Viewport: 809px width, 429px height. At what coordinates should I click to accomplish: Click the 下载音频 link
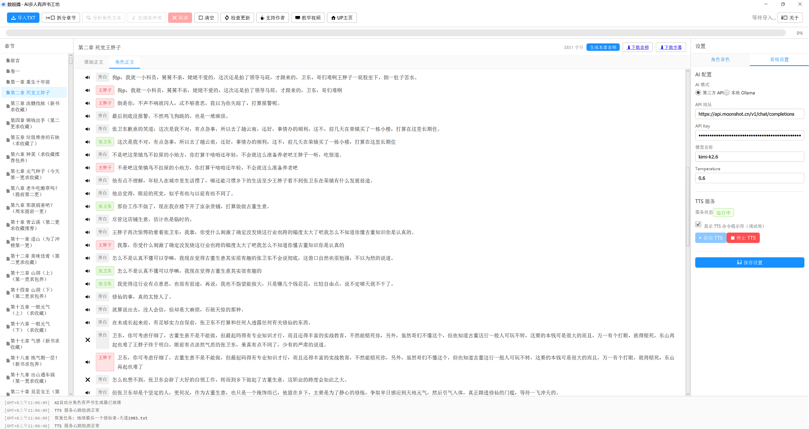coord(638,47)
